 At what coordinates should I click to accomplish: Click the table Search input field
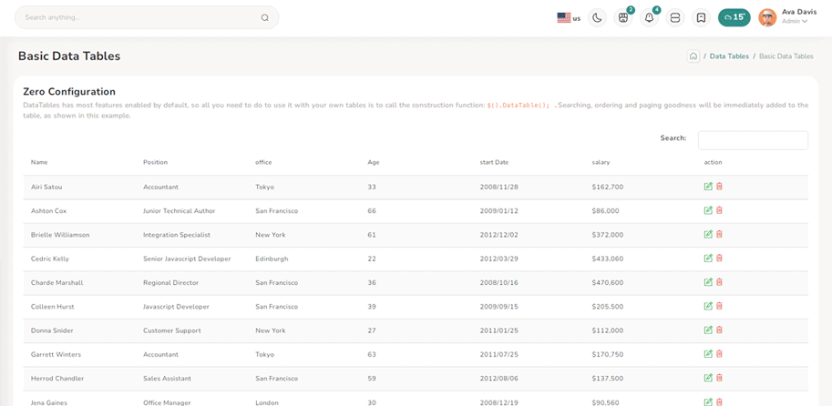753,140
